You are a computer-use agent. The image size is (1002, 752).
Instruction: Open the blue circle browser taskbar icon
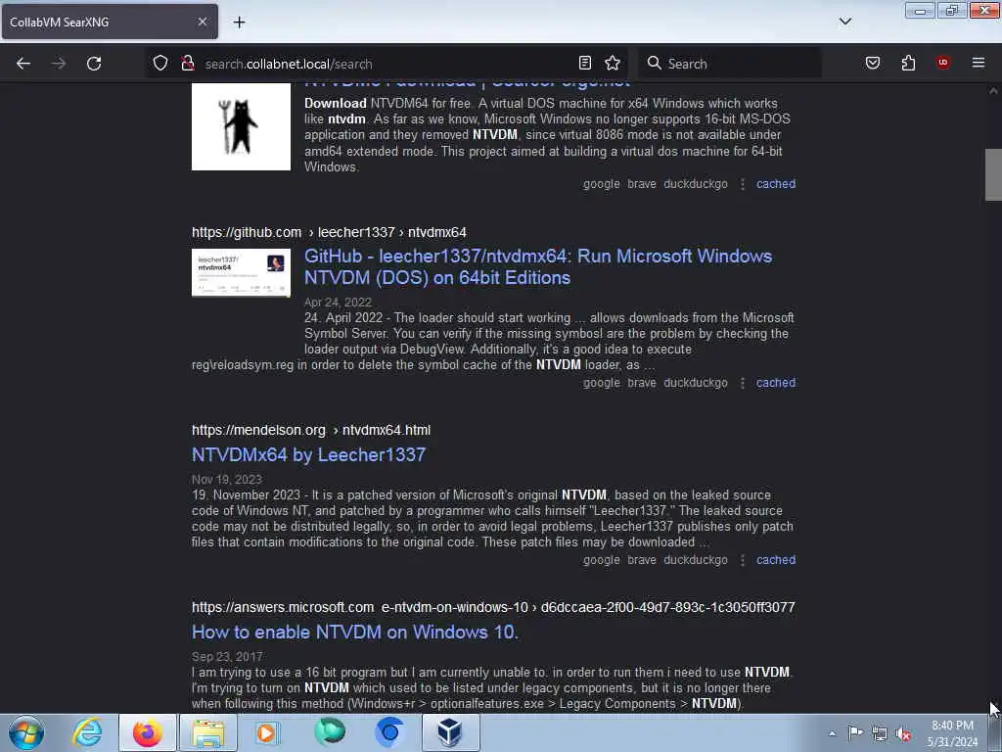389,732
